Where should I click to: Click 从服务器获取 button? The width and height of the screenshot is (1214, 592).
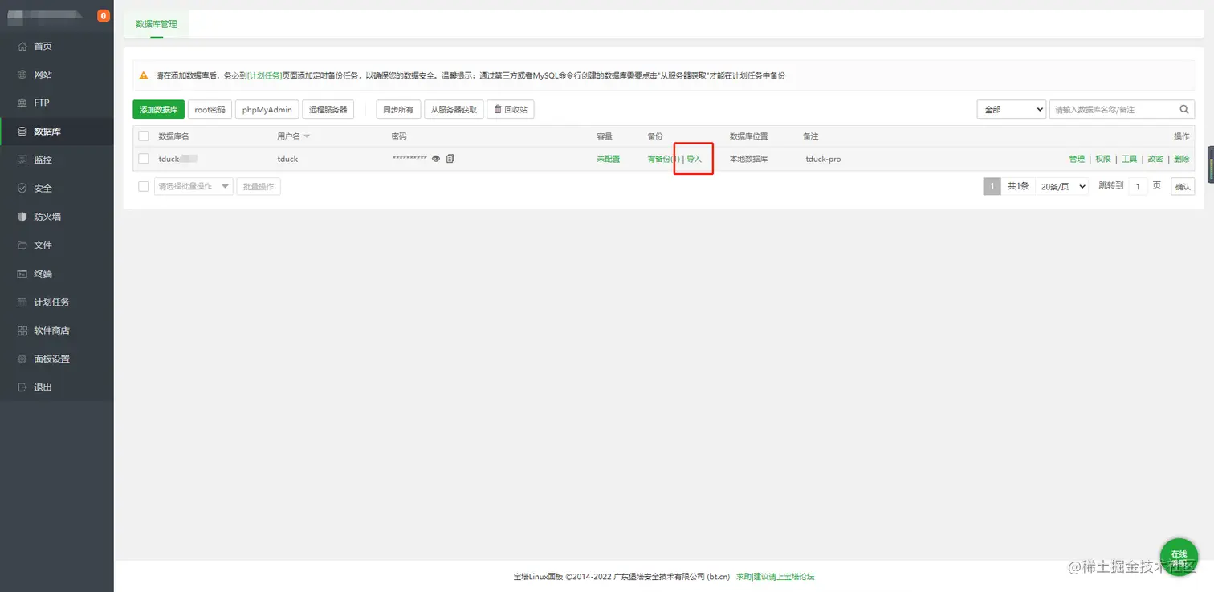click(x=454, y=109)
